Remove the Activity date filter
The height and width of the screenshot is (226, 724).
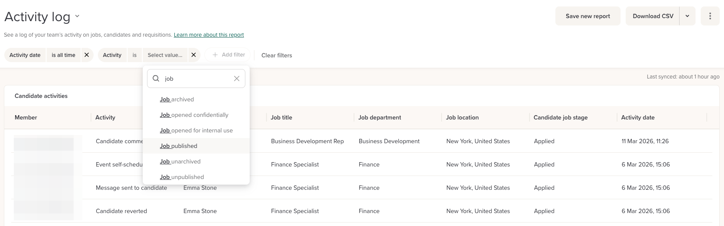87,55
